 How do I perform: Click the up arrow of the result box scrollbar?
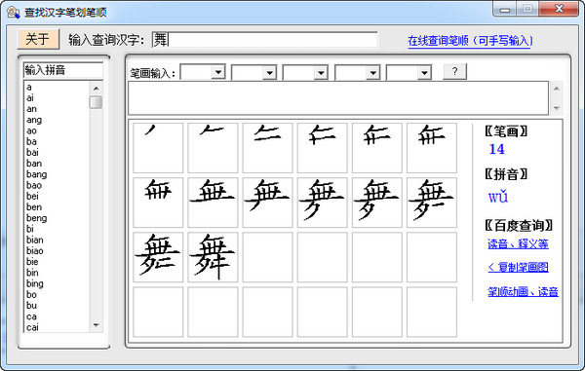click(x=557, y=89)
